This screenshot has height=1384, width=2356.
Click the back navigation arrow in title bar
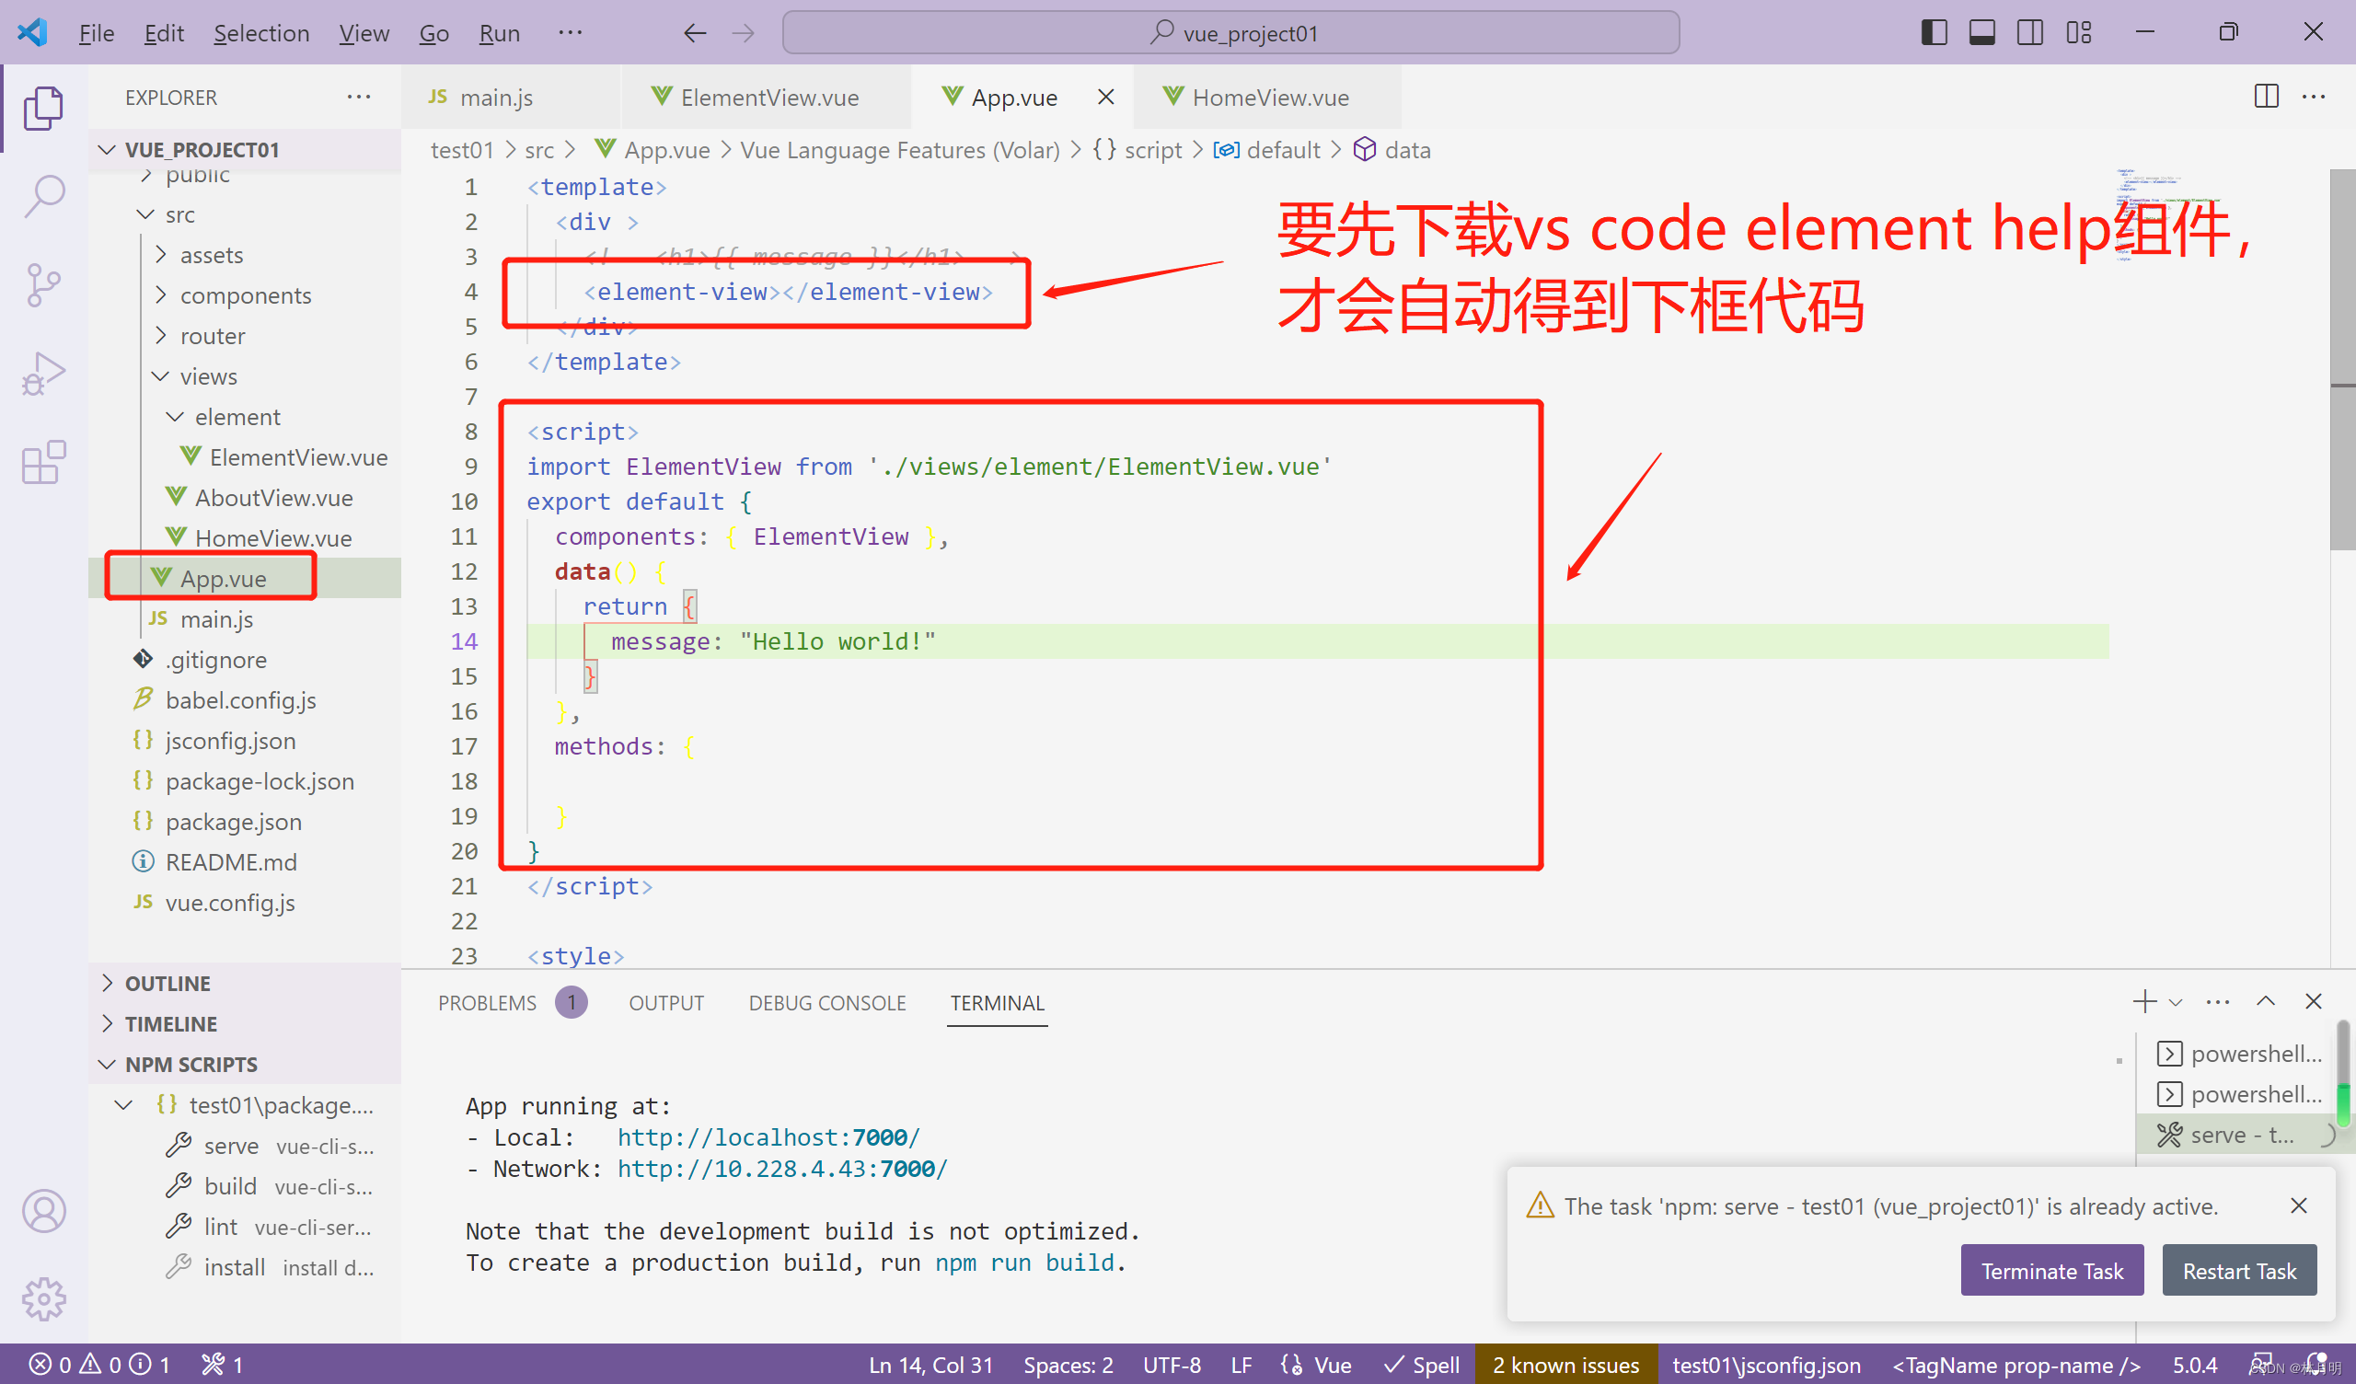[694, 33]
